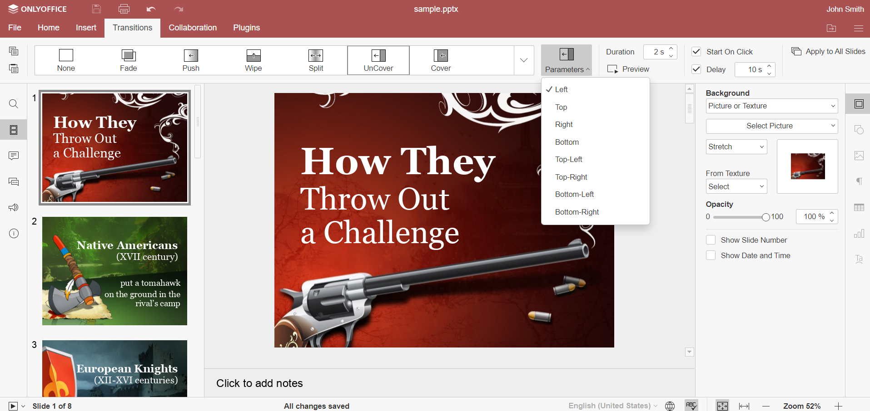Viewport: 870px width, 411px height.
Task: Open Table settings in right sidebar
Action: click(859, 207)
